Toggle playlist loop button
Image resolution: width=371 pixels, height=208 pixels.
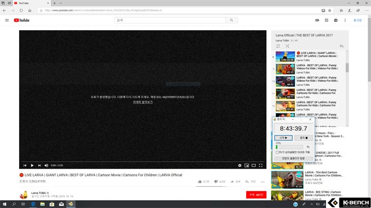[278, 46]
